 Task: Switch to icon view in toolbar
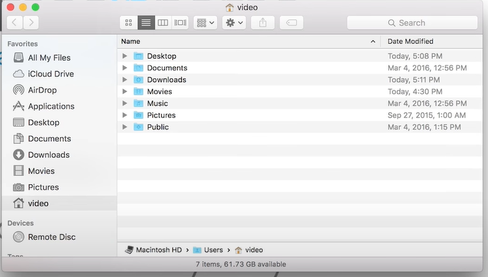(x=129, y=23)
